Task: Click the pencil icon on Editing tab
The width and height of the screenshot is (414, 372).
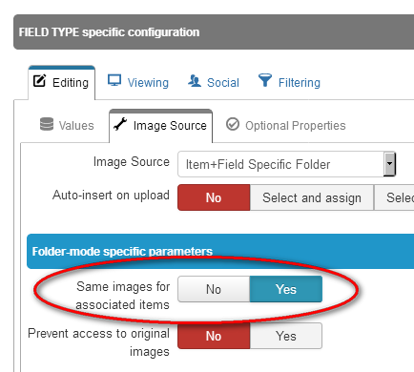Action: coord(40,80)
